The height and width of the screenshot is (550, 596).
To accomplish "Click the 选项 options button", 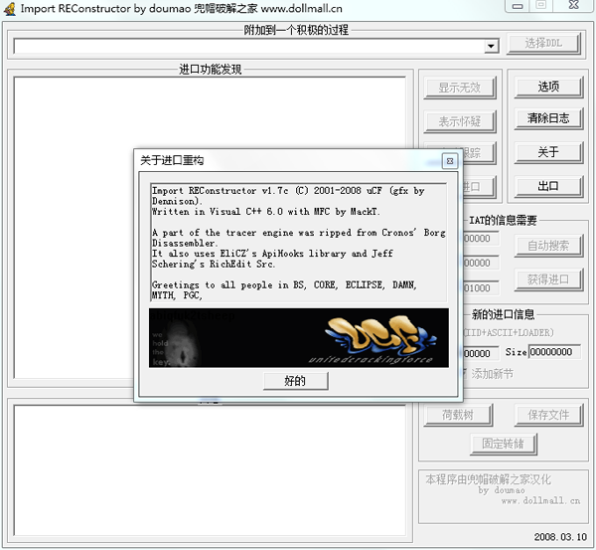I will (x=548, y=87).
